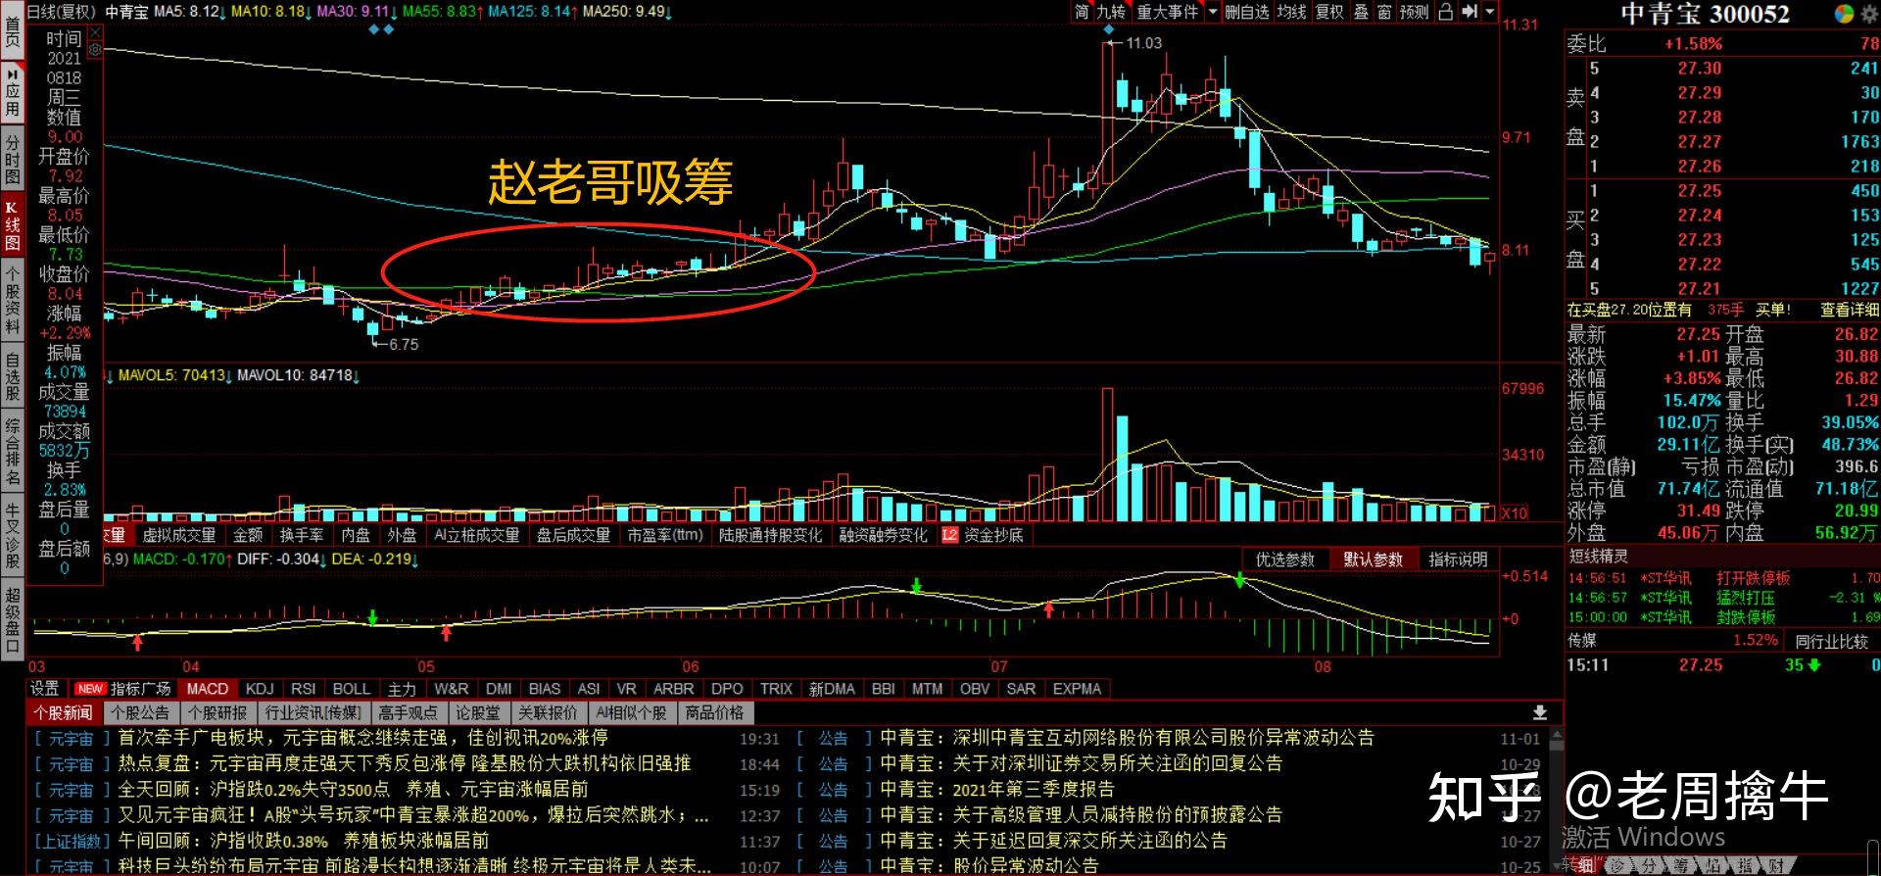Toggle 简 simple mode in toolbar
The image size is (1881, 876).
(1082, 12)
